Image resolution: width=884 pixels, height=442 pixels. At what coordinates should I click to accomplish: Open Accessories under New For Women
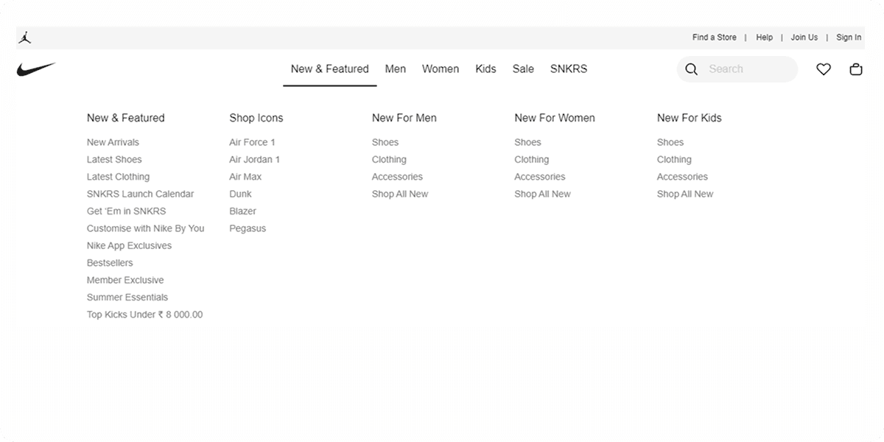tap(540, 177)
